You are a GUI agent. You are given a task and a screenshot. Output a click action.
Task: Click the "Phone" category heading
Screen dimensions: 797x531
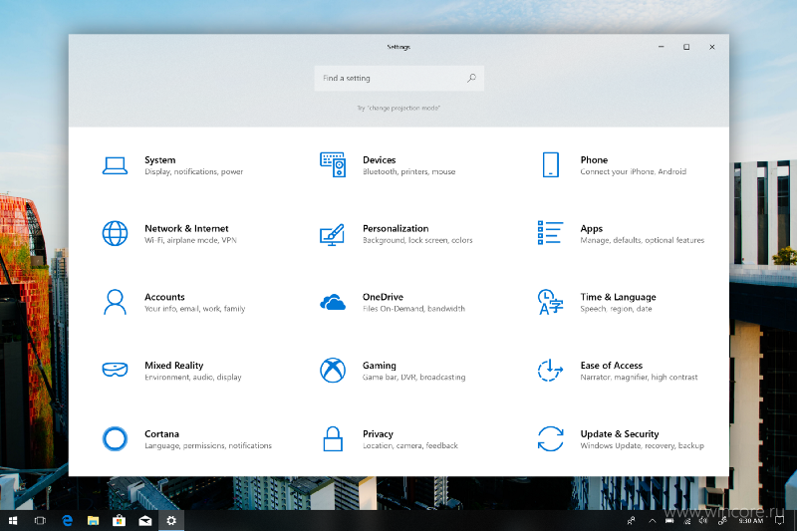point(594,160)
